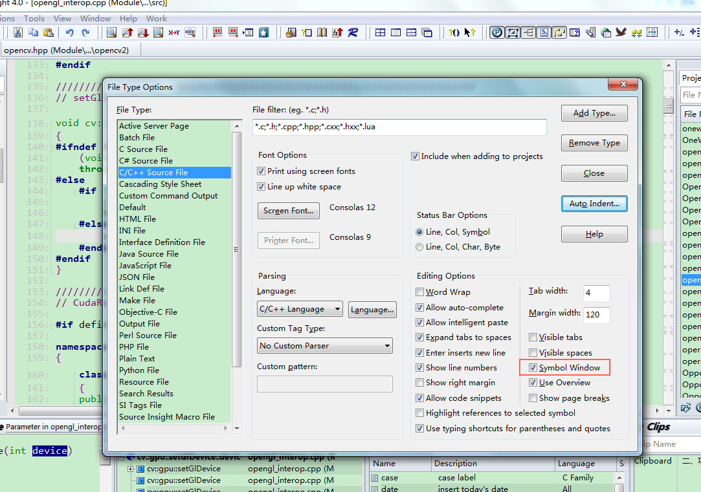Enable the Visible tabs checkbox
The width and height of the screenshot is (701, 492).
pyautogui.click(x=533, y=337)
